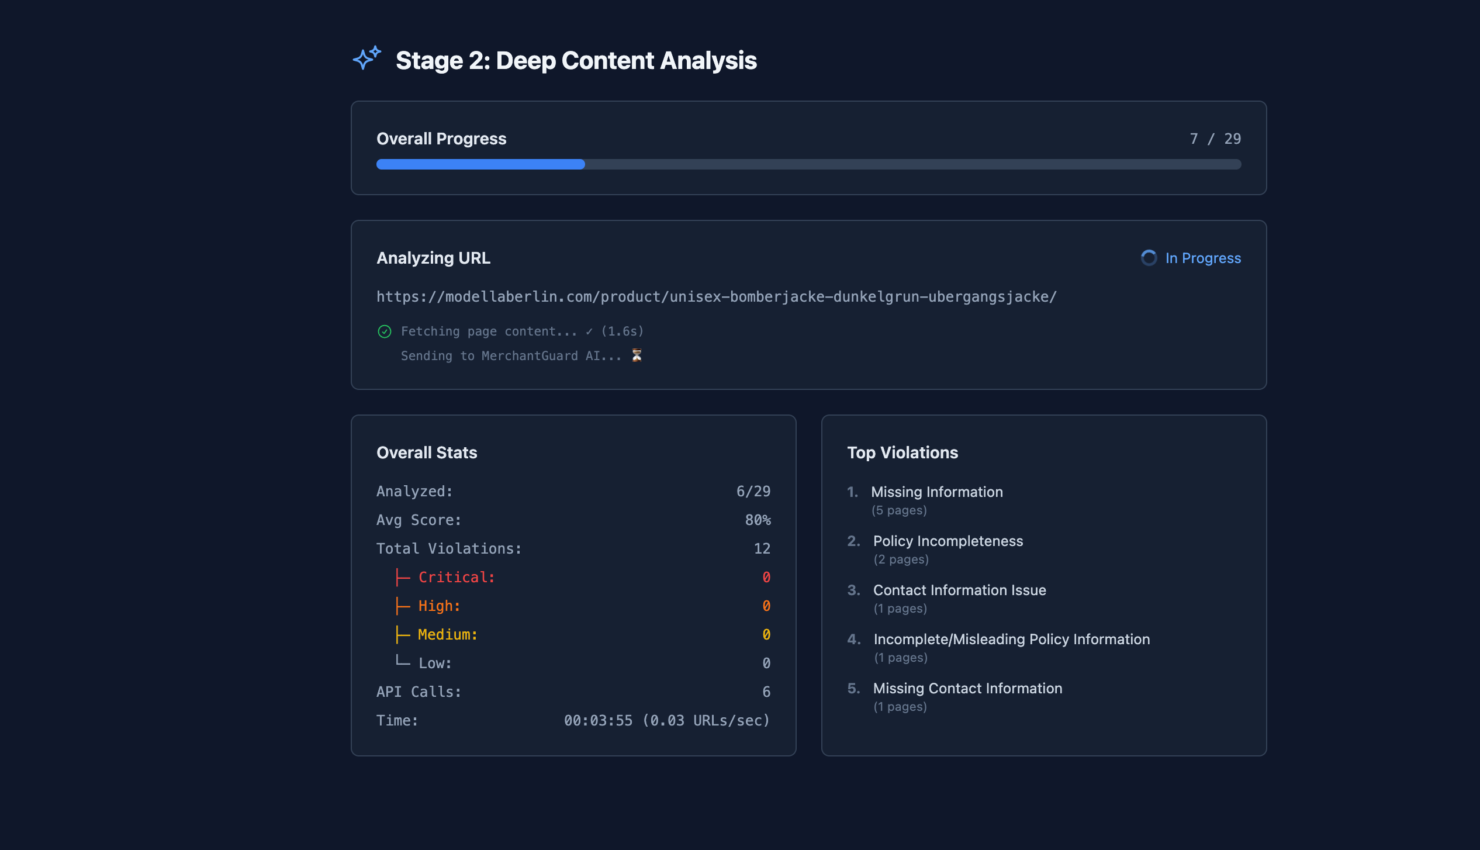Click the High severity branch icon
Image resolution: width=1480 pixels, height=850 pixels.
click(x=402, y=605)
